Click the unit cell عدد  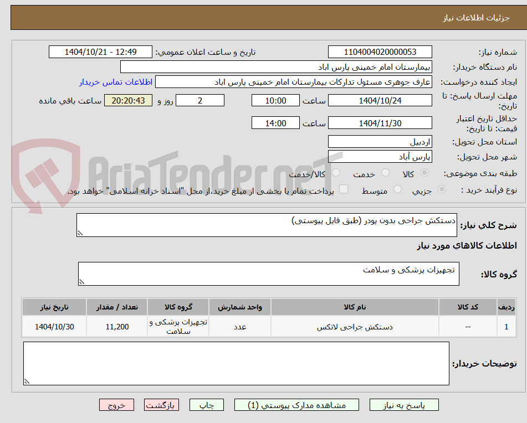pos(240,327)
